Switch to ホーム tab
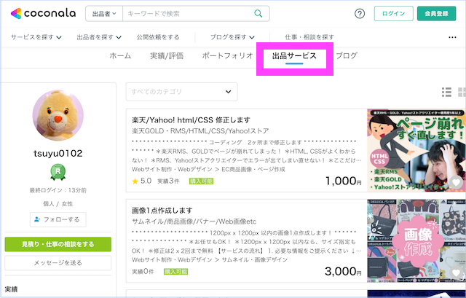 point(120,56)
